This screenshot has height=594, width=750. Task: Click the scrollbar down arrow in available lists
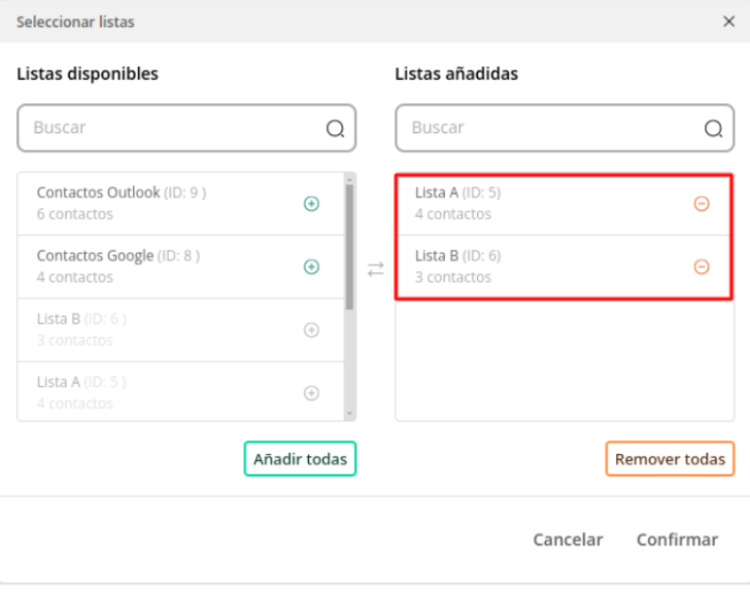click(350, 413)
